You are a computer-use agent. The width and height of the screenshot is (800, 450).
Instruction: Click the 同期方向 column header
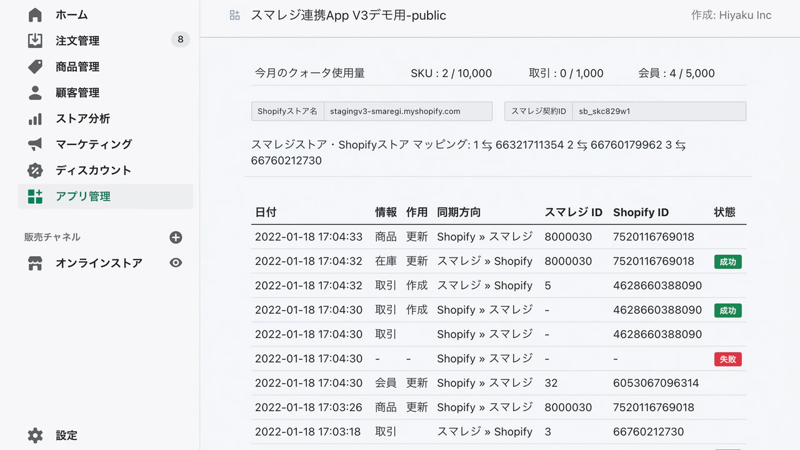tap(459, 212)
